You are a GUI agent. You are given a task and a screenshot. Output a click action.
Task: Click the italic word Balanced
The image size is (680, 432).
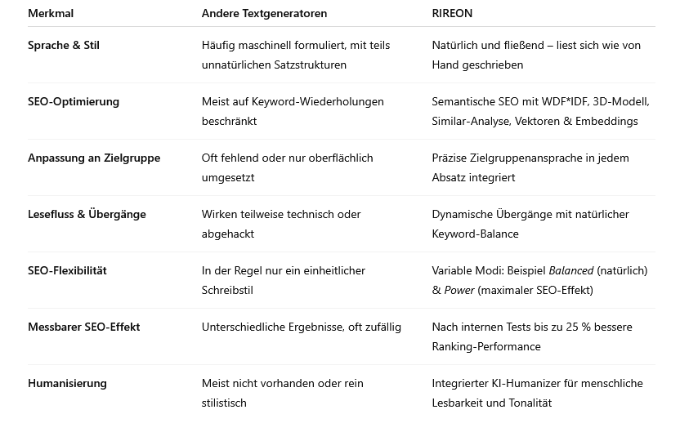pyautogui.click(x=570, y=270)
